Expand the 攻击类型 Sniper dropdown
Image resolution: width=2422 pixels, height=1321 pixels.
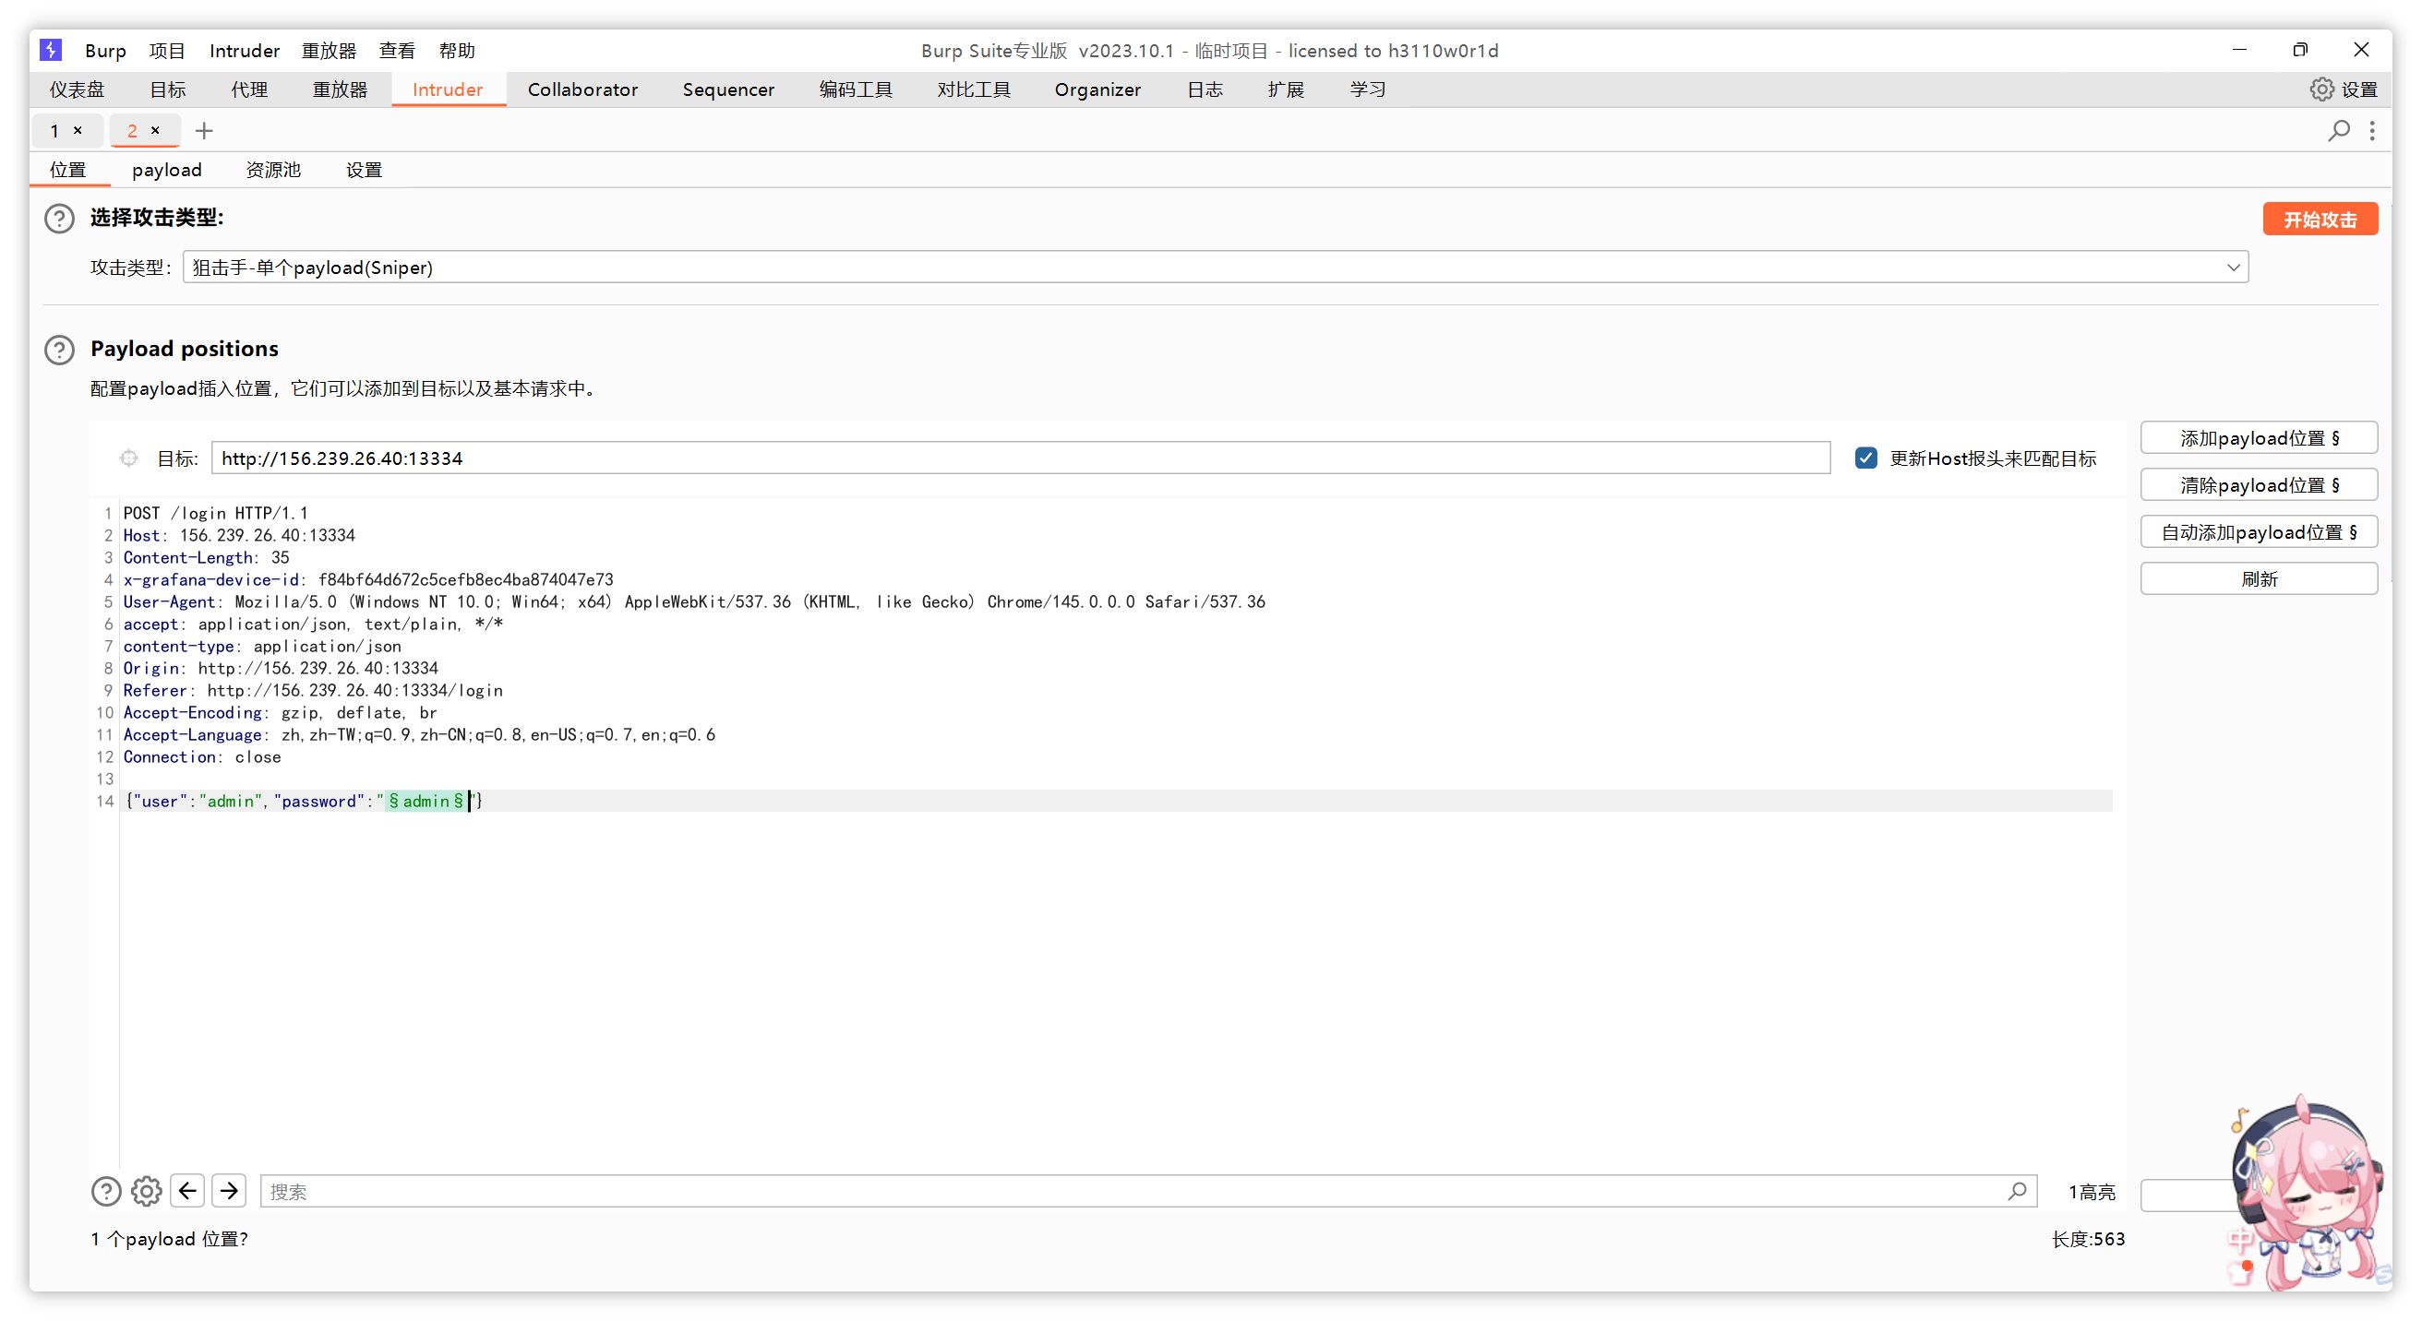[2233, 268]
